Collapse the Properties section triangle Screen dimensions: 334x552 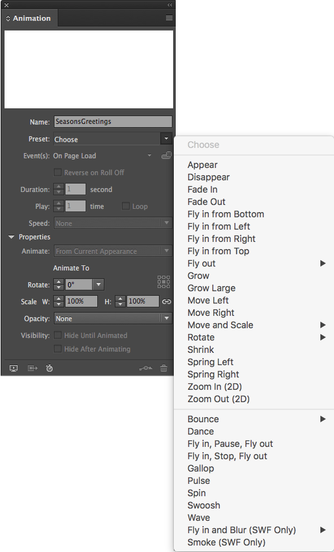pyautogui.click(x=11, y=237)
